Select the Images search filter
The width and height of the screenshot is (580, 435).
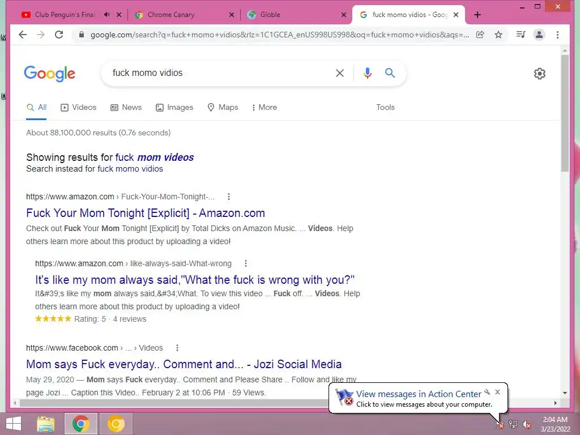[x=174, y=107]
